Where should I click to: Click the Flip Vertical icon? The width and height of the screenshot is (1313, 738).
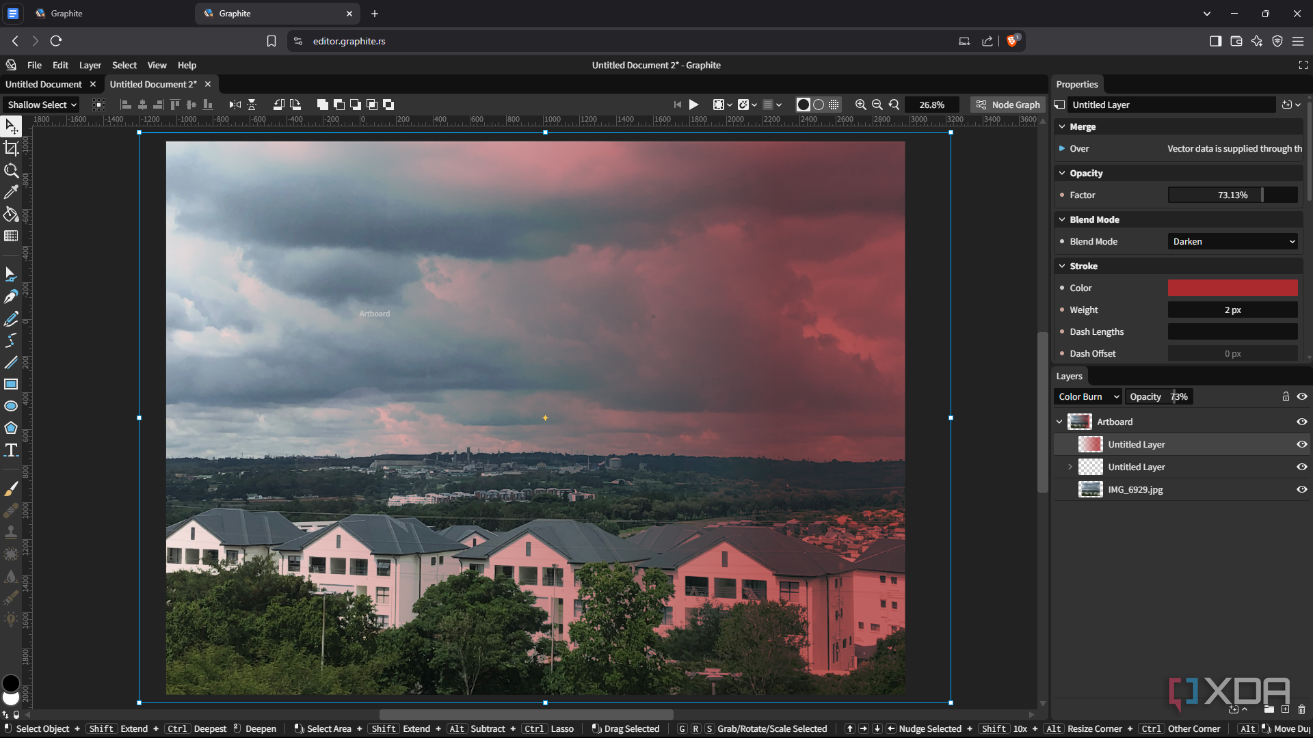pos(252,105)
